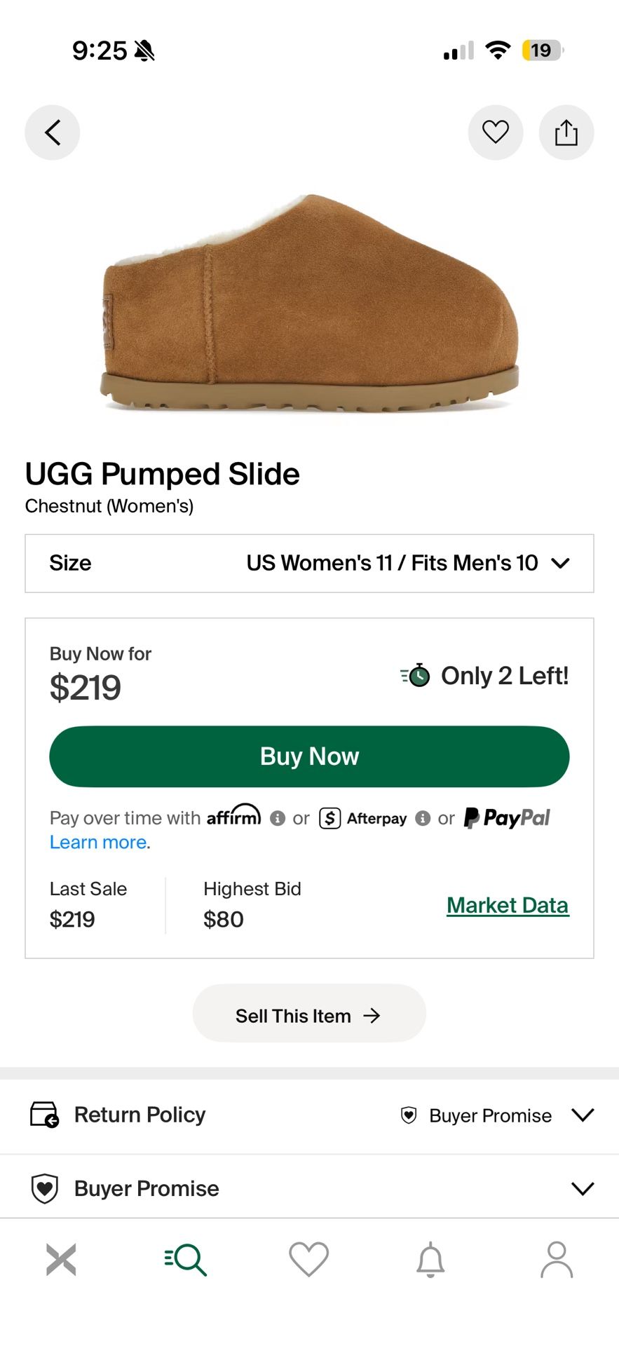This screenshot has height=1346, width=619.
Task: Tap the Only 2 Left timer icon
Action: pyautogui.click(x=416, y=675)
